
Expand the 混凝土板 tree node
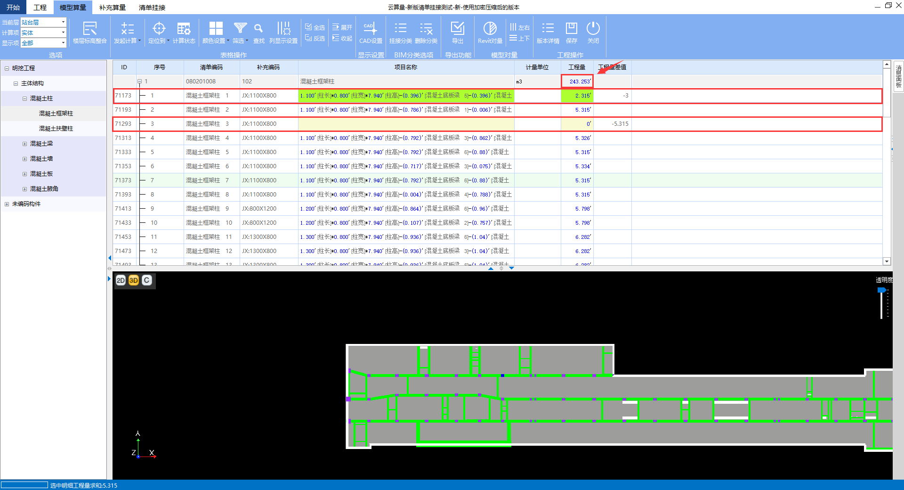click(24, 174)
